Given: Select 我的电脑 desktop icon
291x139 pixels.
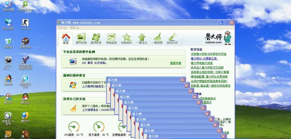Looking at the screenshot, I should pos(8,6).
